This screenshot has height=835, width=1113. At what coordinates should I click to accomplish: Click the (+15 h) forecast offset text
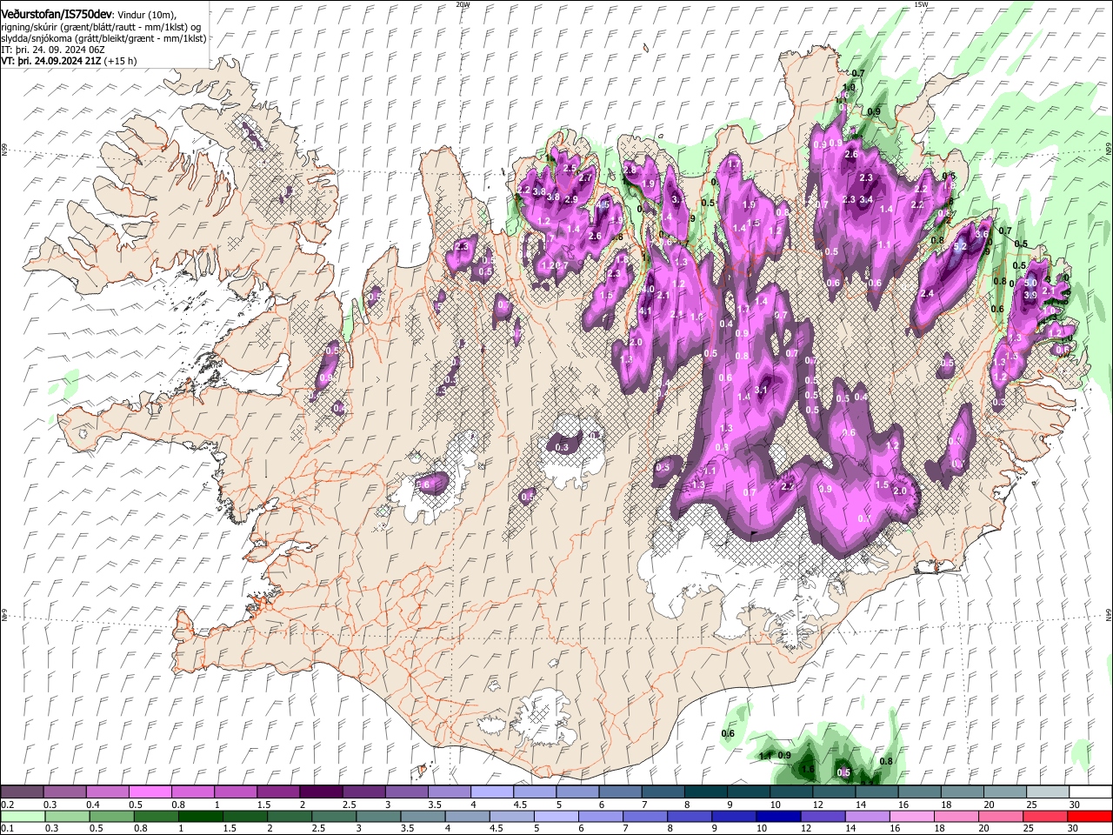(x=120, y=62)
